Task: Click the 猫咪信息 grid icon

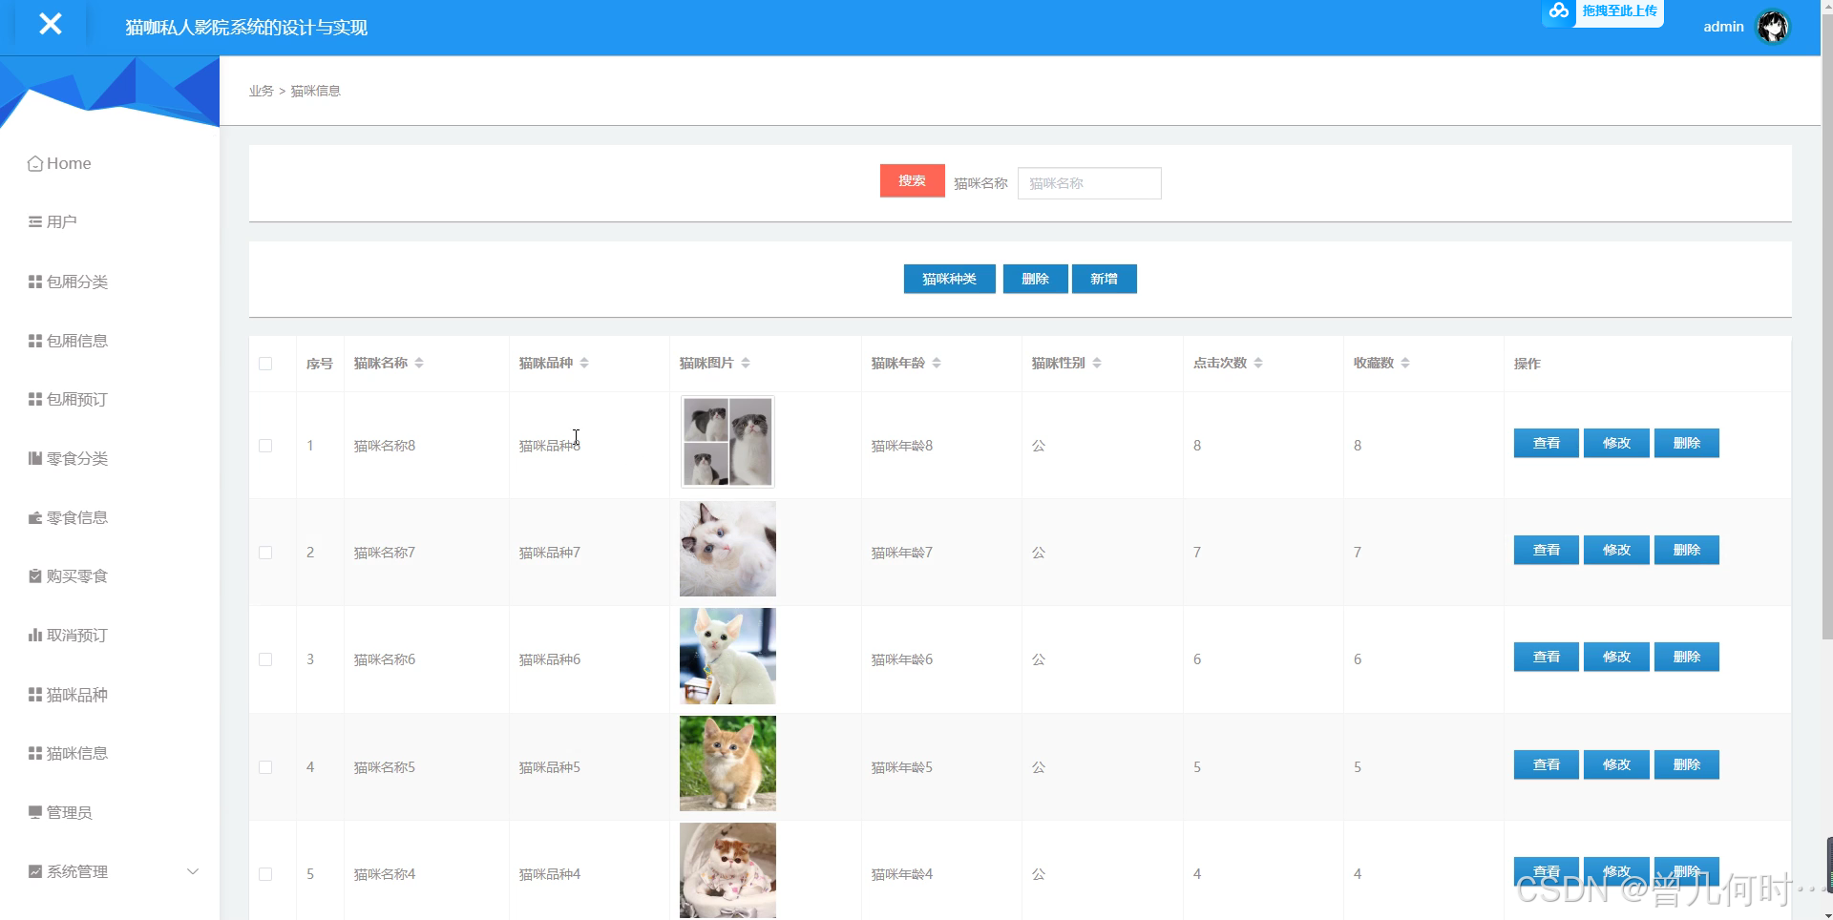Action: (35, 753)
